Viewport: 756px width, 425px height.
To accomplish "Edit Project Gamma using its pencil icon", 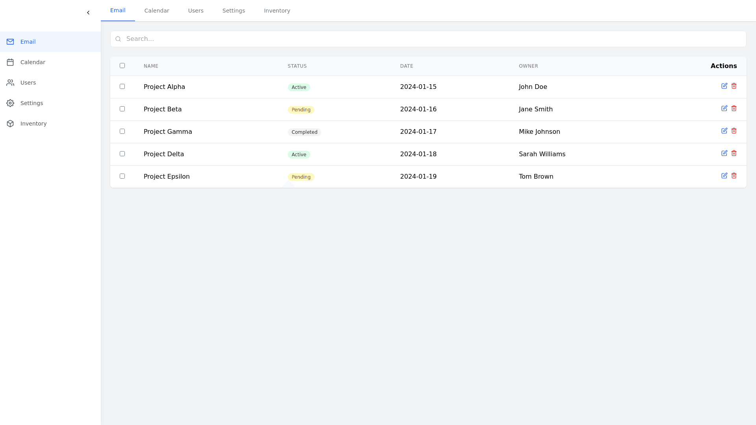I will point(725,131).
